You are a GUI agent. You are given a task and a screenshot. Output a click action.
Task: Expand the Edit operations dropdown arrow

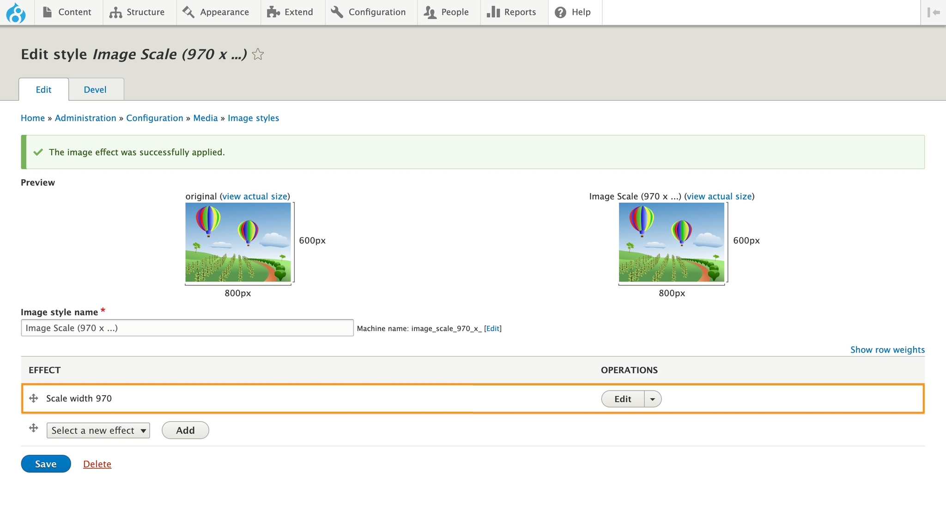[652, 399]
